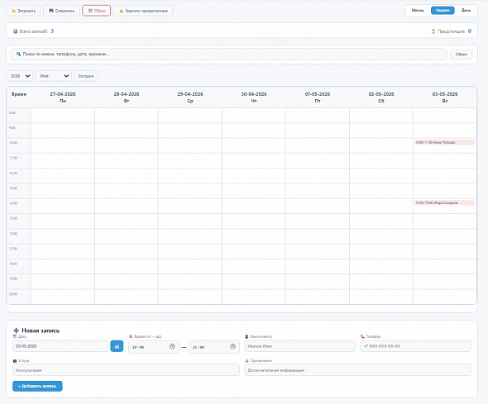Click the 20:00 time row label
Viewport: 488px width, 404px height.
pos(13,294)
